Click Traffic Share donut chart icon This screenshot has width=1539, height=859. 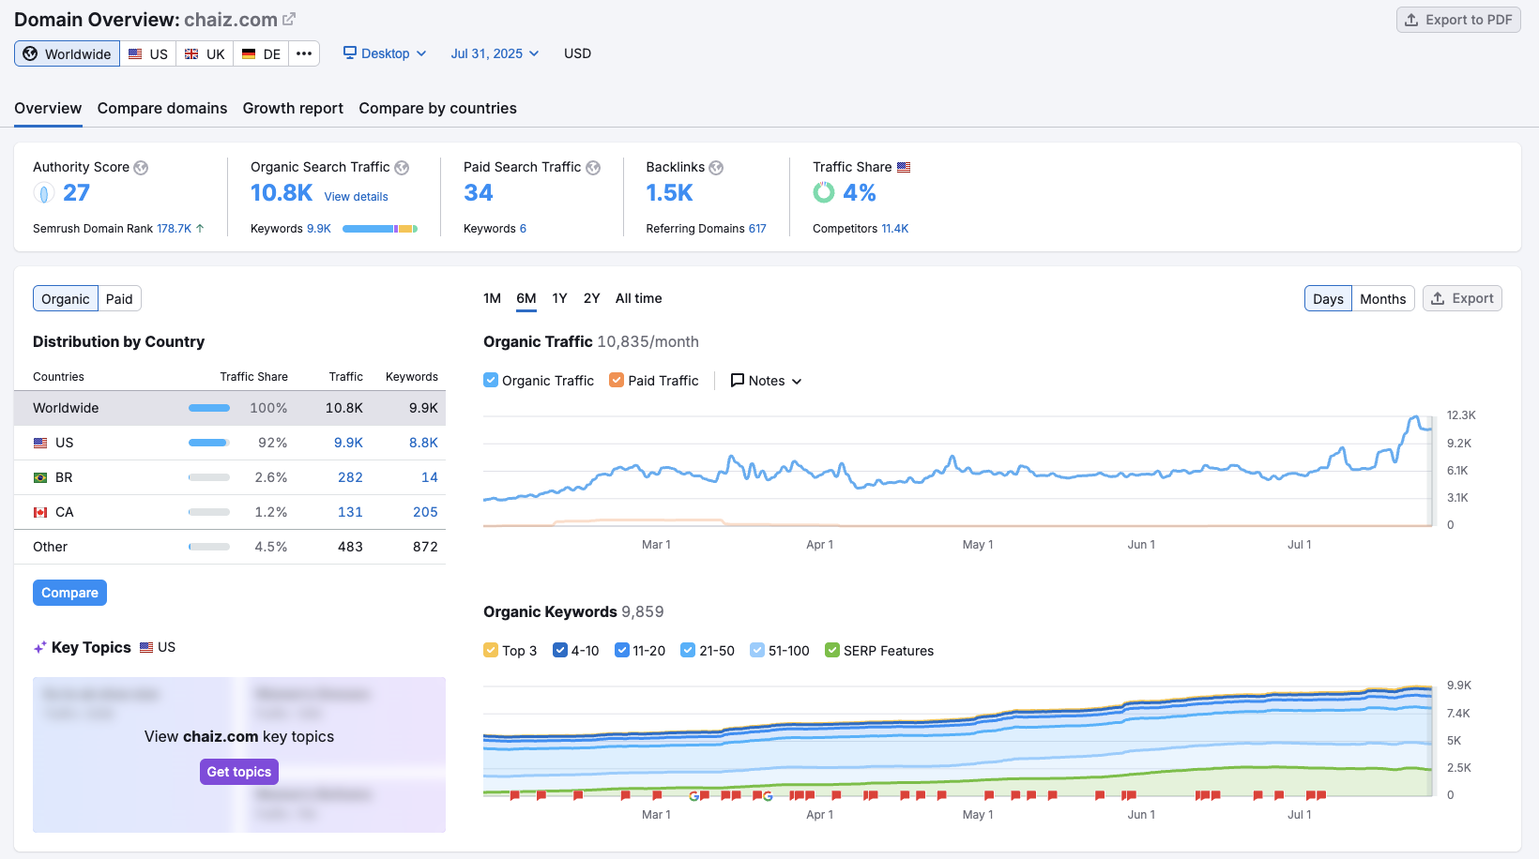pyautogui.click(x=824, y=192)
